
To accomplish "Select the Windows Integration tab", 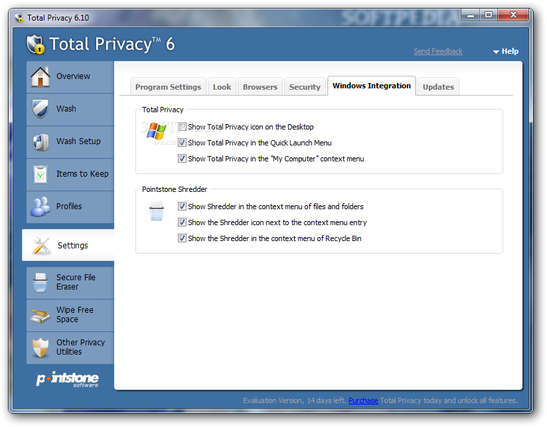I will coord(372,86).
